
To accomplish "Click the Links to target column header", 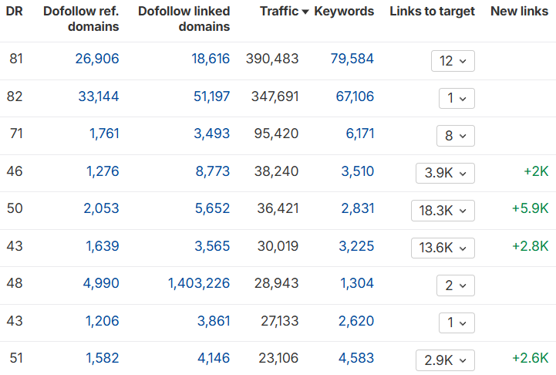I will click(x=432, y=12).
